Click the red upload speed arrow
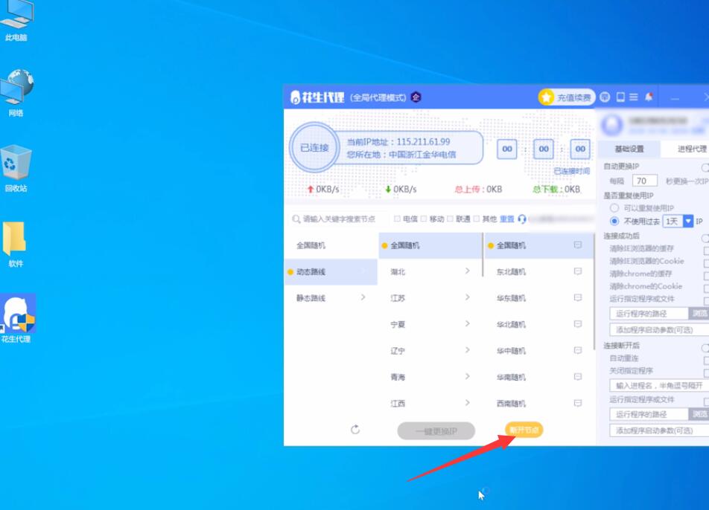The width and height of the screenshot is (709, 510). click(x=310, y=189)
